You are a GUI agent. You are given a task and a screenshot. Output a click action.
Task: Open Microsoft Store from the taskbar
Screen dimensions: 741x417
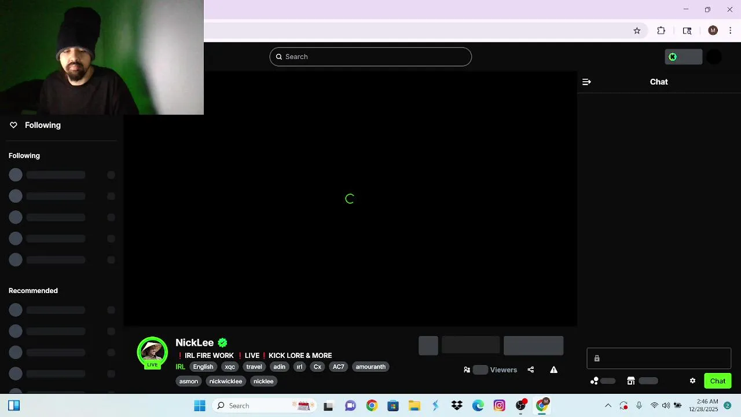pyautogui.click(x=393, y=405)
